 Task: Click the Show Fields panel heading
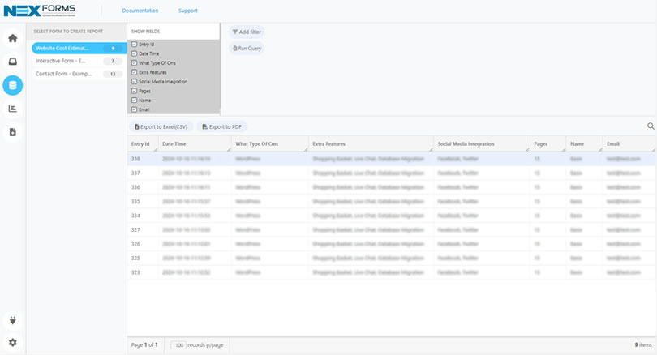click(x=145, y=32)
